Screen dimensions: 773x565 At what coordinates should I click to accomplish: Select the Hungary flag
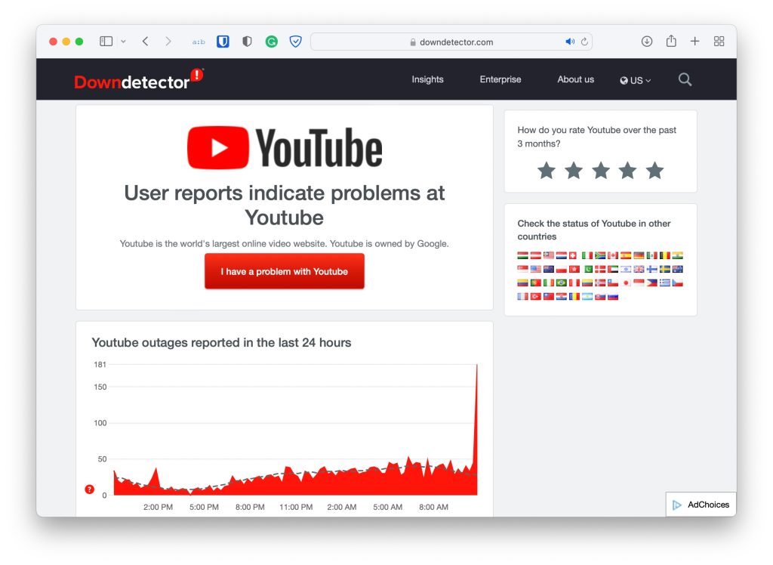tap(522, 255)
